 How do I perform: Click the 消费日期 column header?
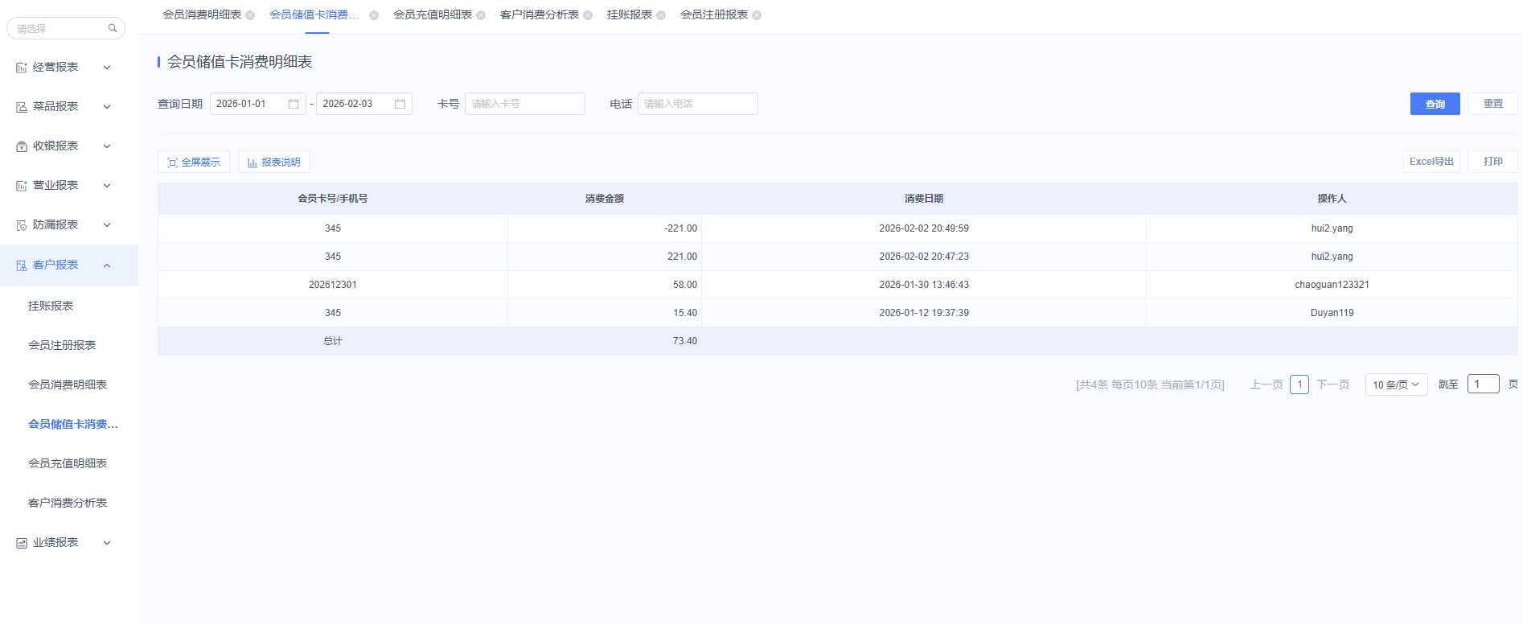[924, 199]
